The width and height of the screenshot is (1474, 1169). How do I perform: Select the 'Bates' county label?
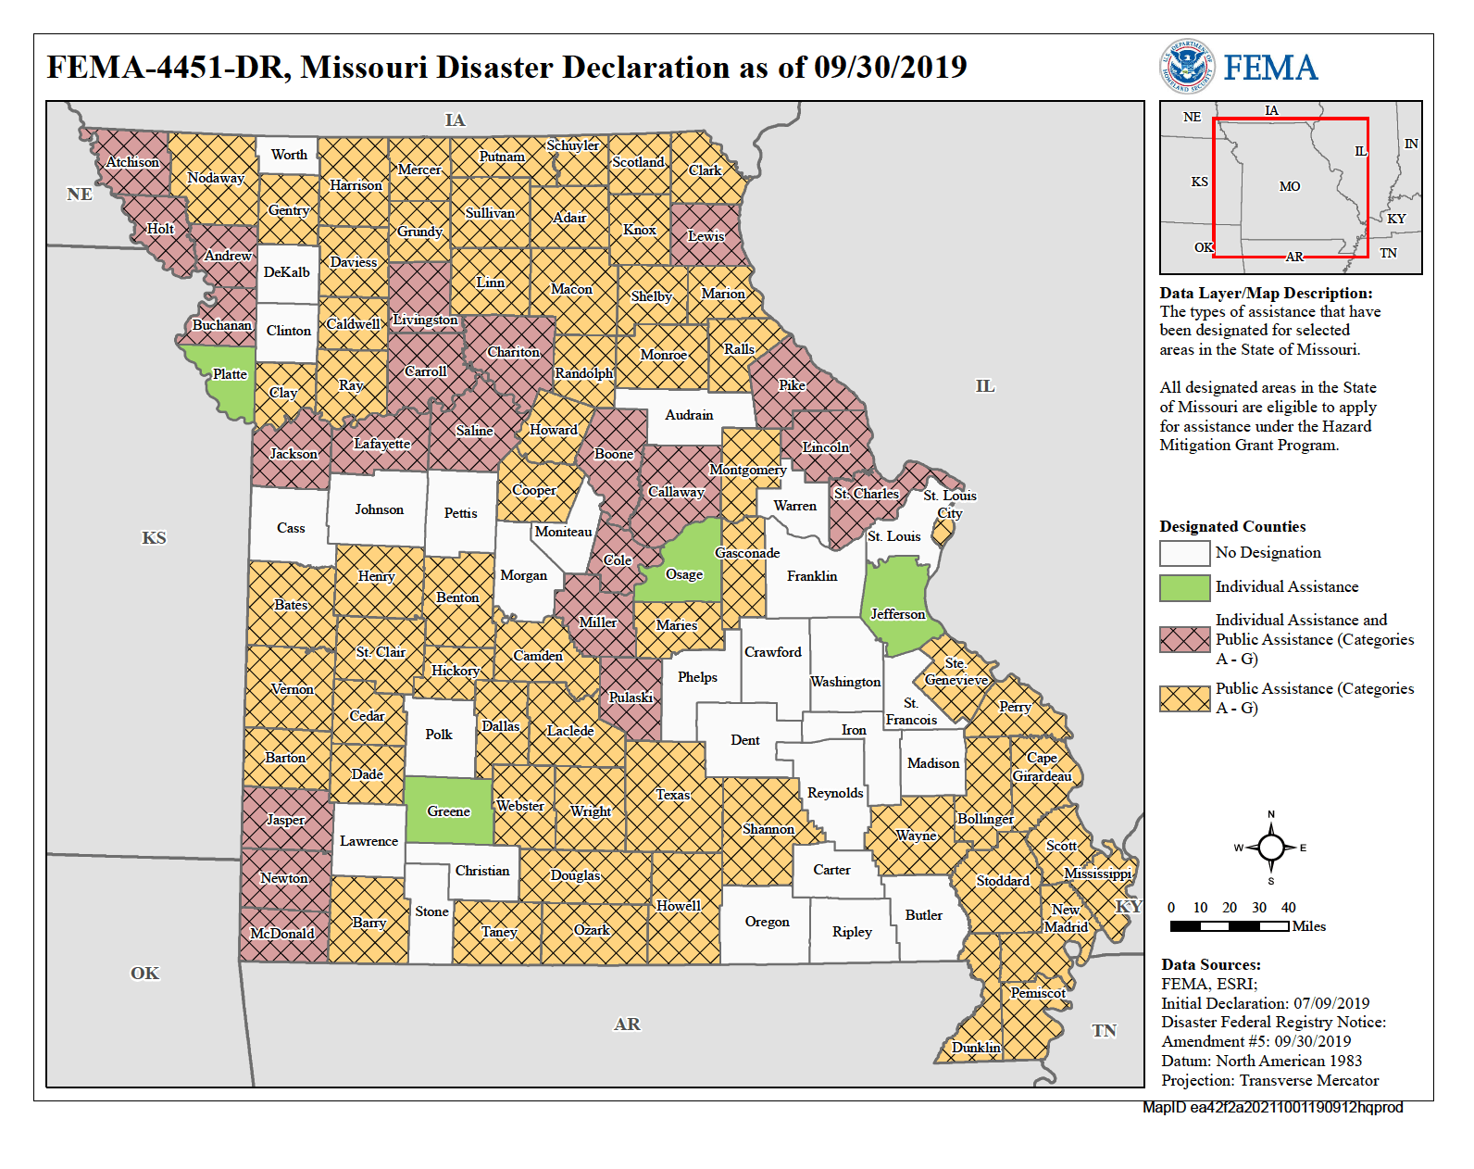[291, 605]
